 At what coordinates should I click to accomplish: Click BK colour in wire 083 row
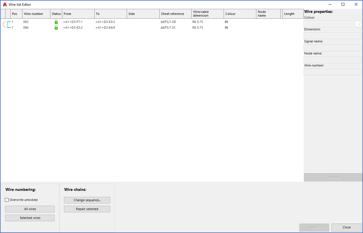point(227,22)
